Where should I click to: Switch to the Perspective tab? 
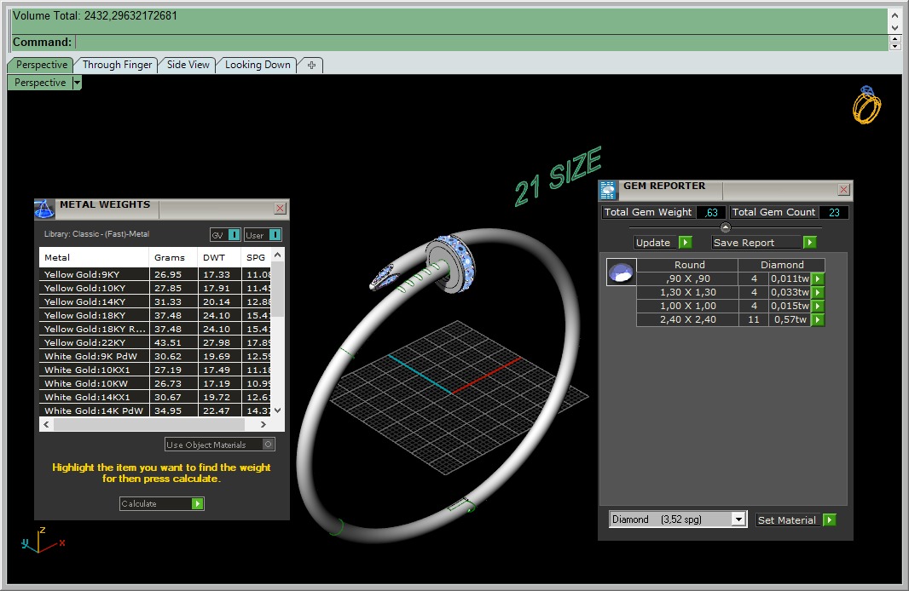(x=41, y=65)
